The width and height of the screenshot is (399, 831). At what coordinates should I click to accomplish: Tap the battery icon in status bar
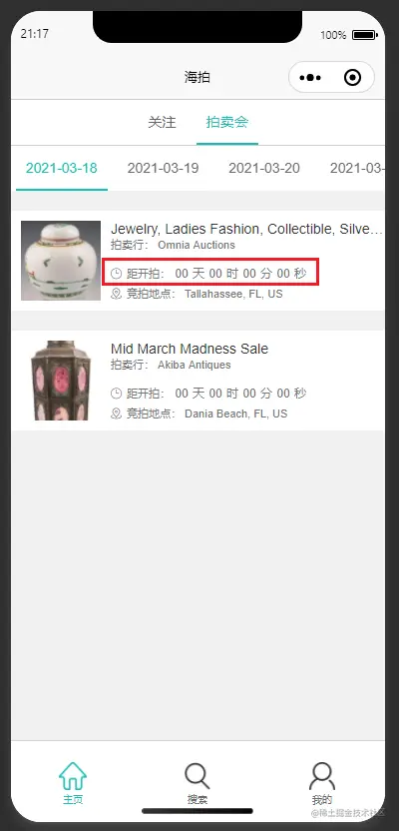pos(364,35)
